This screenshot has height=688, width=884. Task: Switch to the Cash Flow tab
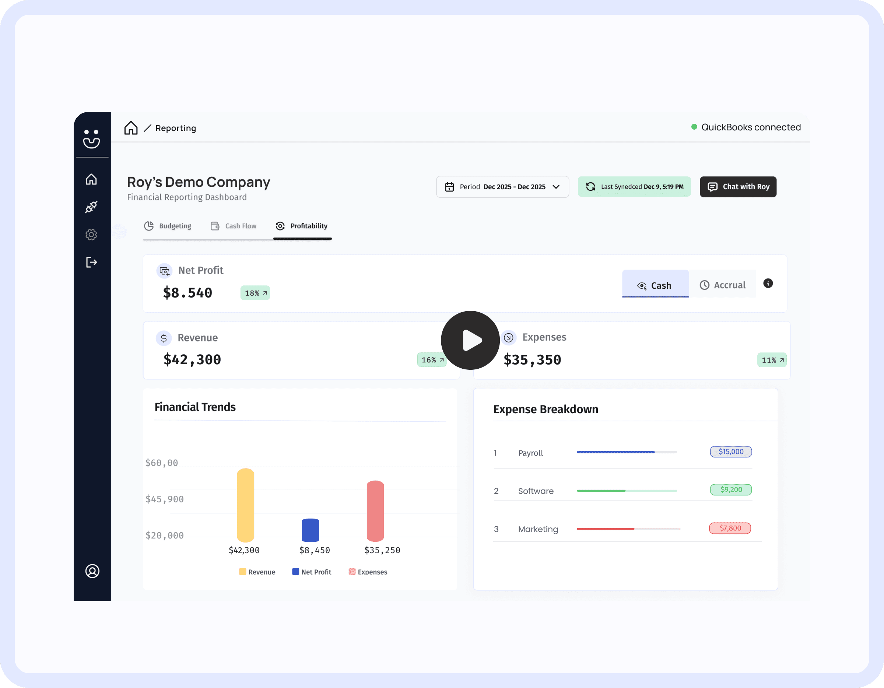point(234,226)
